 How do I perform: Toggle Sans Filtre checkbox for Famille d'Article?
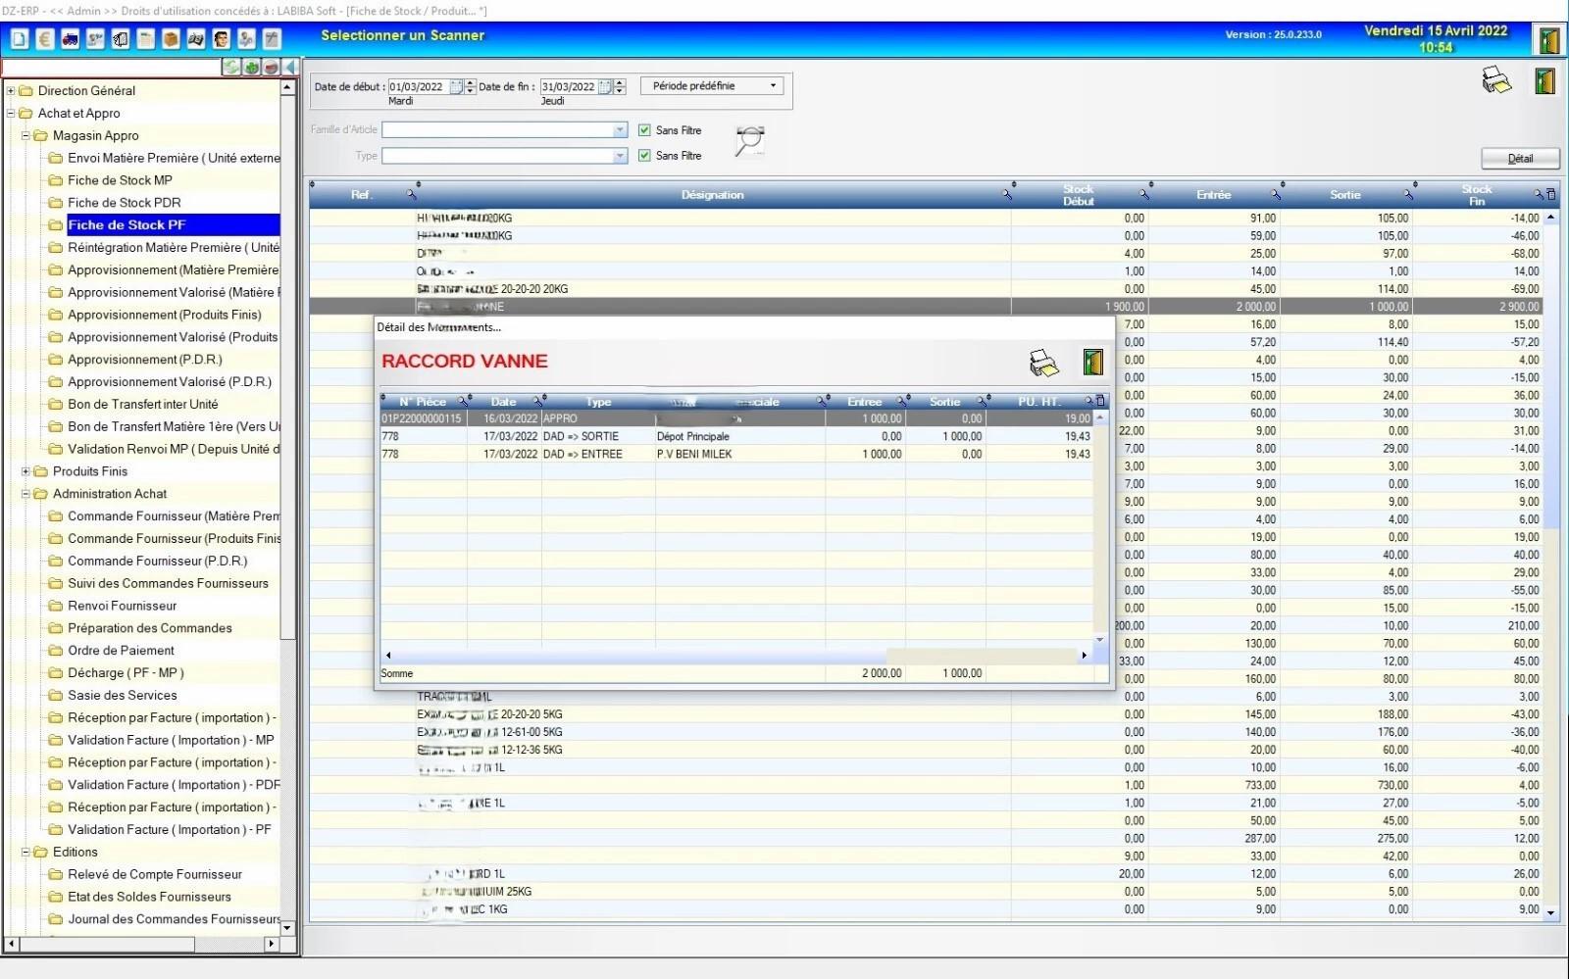(644, 130)
